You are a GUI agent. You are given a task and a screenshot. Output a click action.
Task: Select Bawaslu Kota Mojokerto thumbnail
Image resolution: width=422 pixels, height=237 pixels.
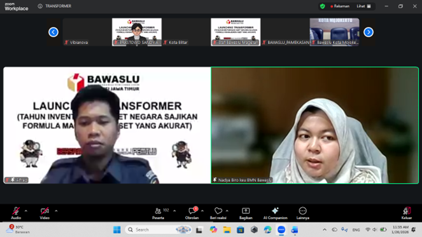click(335, 32)
